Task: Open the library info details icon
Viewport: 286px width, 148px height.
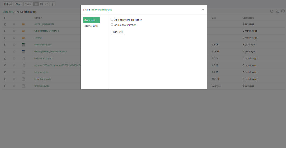Action: 53,4
